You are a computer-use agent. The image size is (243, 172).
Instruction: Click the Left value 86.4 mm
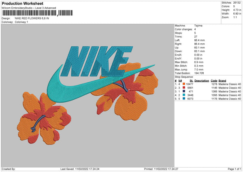tap(199, 40)
